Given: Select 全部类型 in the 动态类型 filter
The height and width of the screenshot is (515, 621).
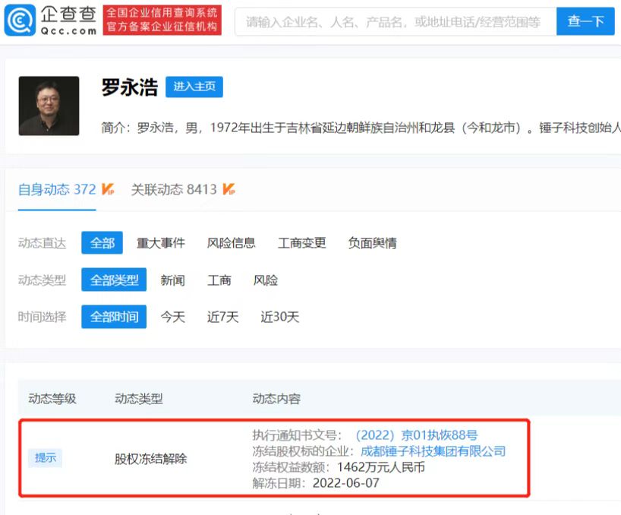Looking at the screenshot, I should [114, 280].
